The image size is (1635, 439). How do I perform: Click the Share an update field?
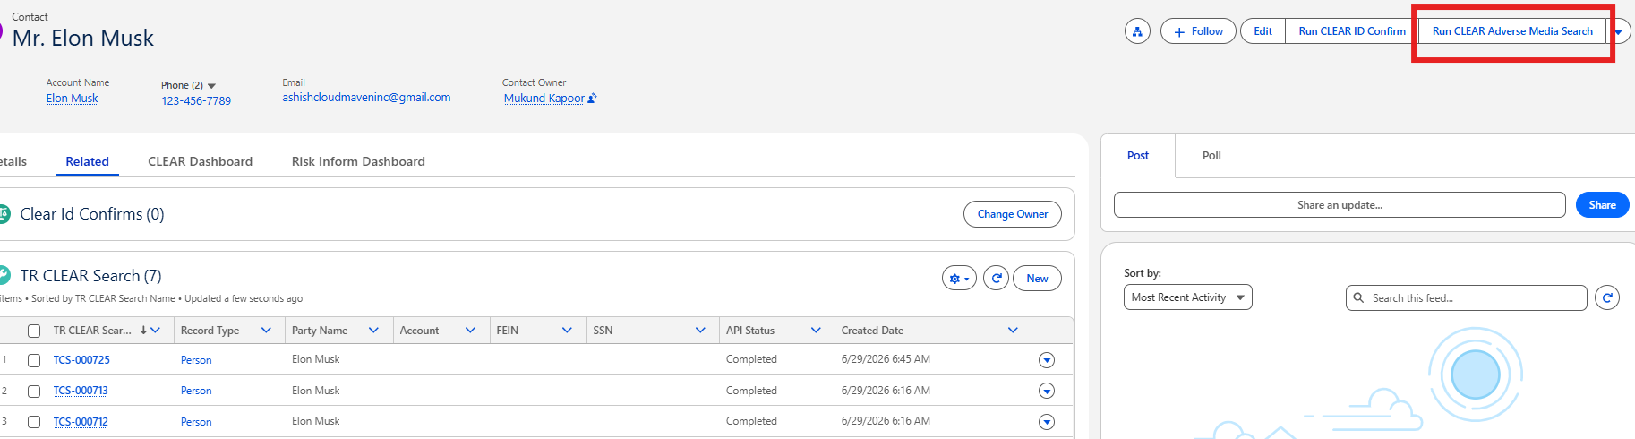[x=1340, y=205]
